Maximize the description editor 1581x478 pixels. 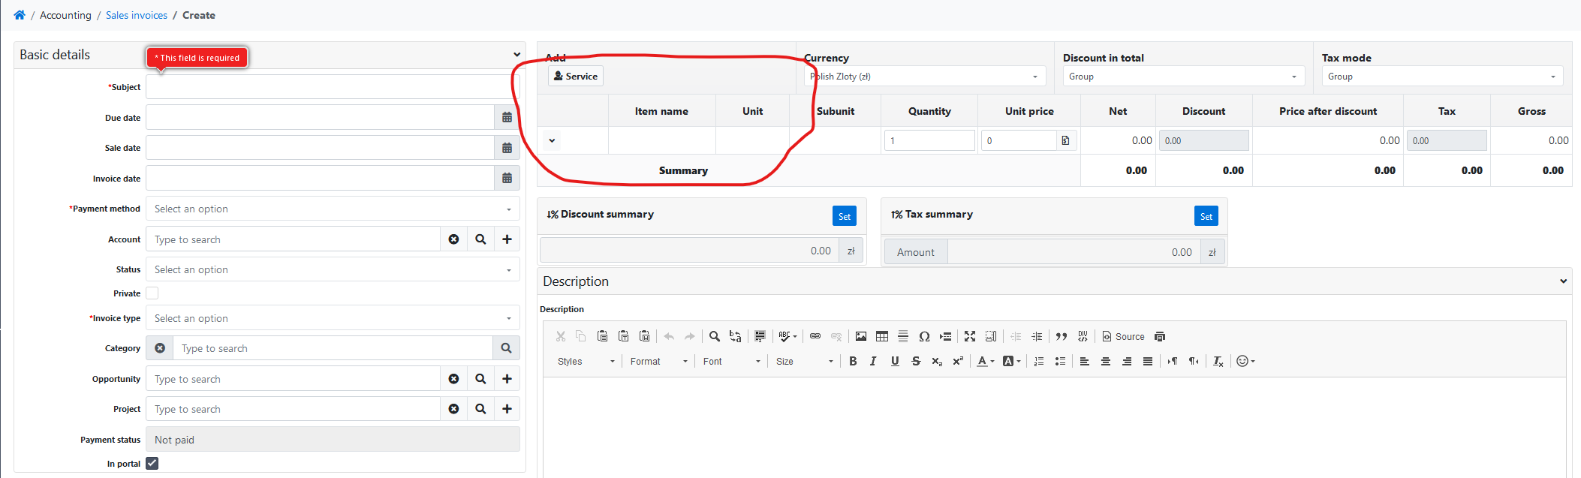click(970, 336)
